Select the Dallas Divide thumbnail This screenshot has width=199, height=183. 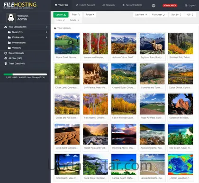tap(181, 74)
